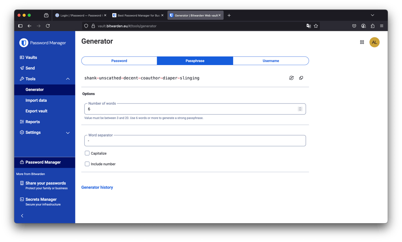Image resolution: width=402 pixels, height=242 pixels.
Task: Reload the current page
Action: [x=48, y=26]
